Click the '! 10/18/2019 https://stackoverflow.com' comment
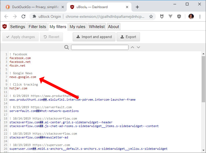The height and width of the screenshot is (153, 206). pyautogui.click(x=43, y=134)
